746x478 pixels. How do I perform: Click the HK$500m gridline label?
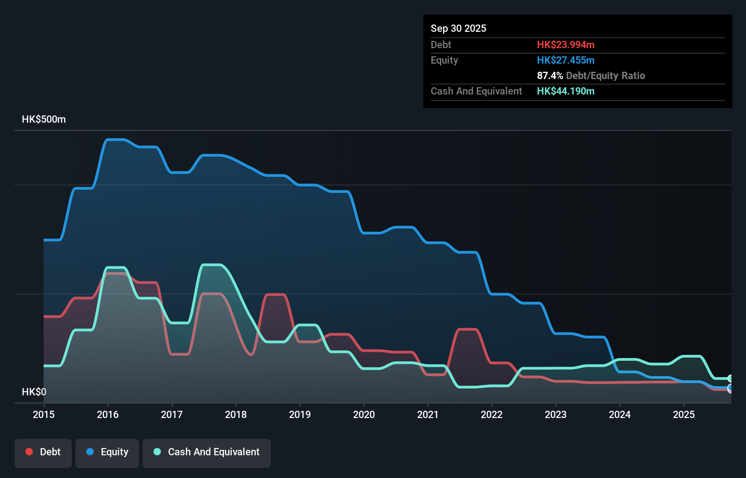[44, 119]
